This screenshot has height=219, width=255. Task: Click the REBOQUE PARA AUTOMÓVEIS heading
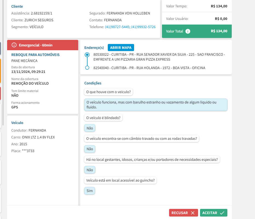[x=35, y=55]
